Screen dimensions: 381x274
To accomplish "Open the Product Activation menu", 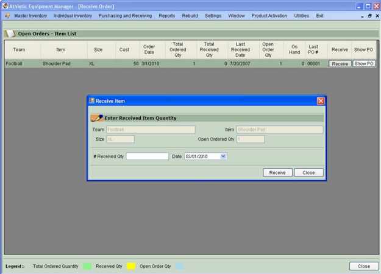I will [269, 16].
